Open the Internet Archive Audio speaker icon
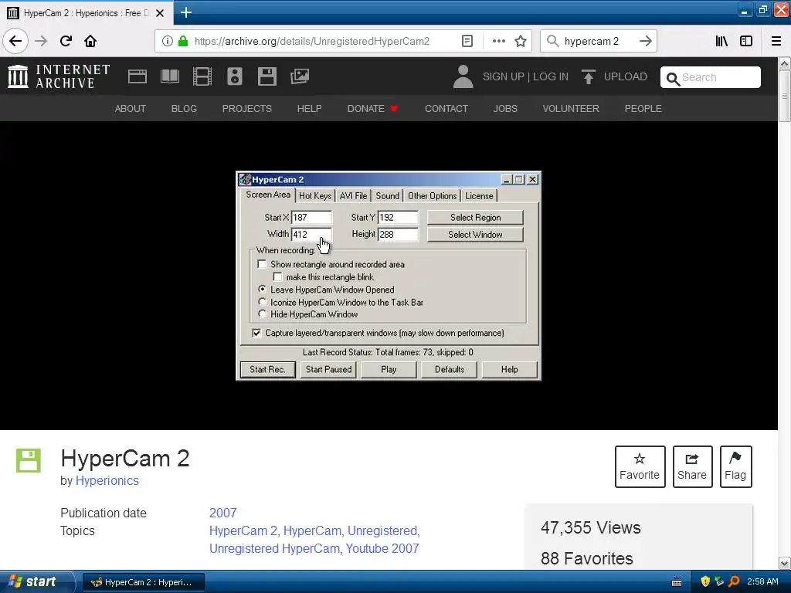 tap(235, 76)
